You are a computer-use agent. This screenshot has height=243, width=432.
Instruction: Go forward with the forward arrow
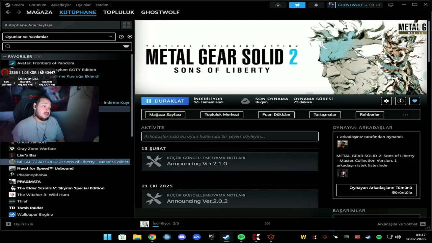coord(19,12)
